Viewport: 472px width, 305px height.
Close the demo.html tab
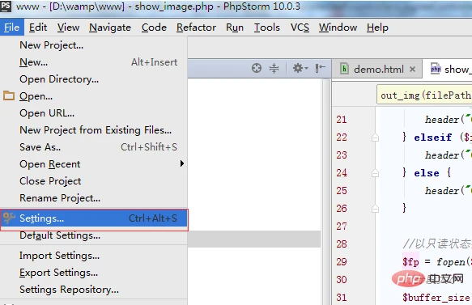(412, 70)
